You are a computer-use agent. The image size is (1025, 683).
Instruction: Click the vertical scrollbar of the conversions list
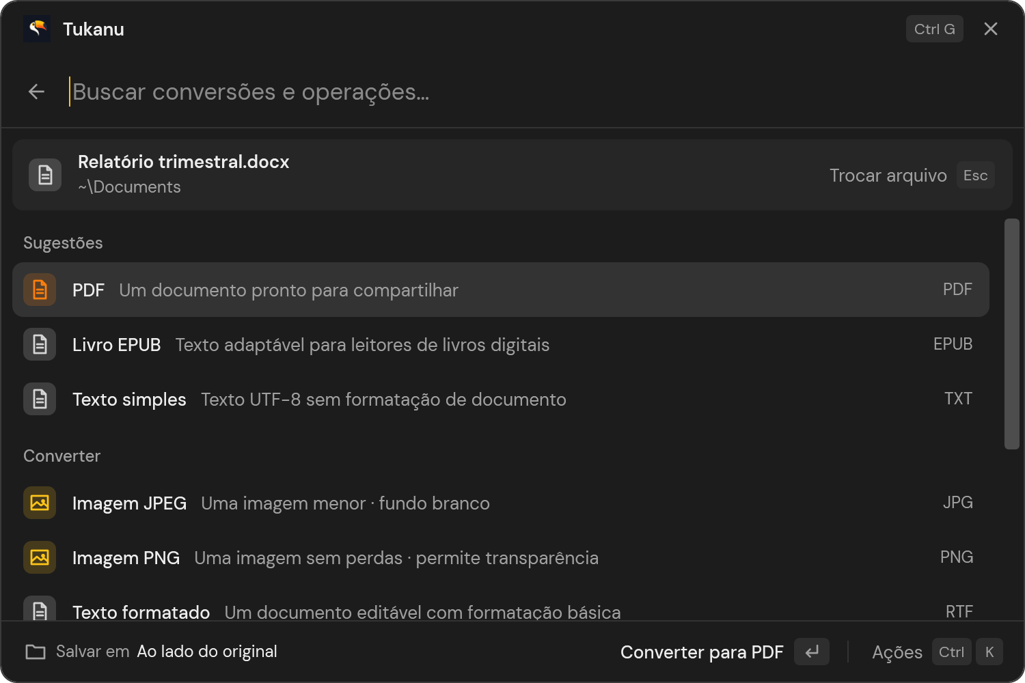tap(1012, 334)
